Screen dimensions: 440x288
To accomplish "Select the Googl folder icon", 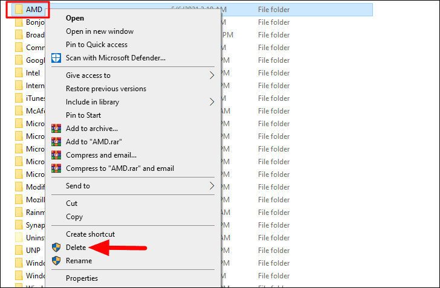I will (19, 60).
